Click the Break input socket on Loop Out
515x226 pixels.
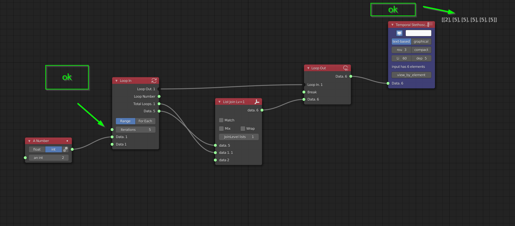point(304,92)
